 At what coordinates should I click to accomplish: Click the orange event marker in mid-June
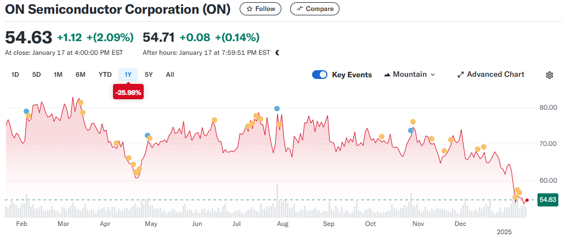[x=214, y=120]
